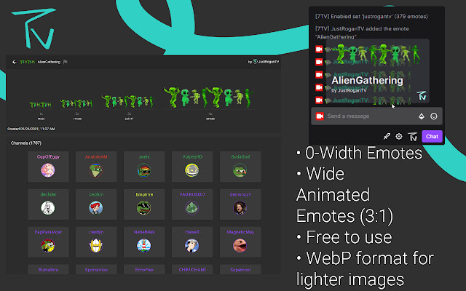Click the JustRoganTV added the emote message

click(x=362, y=33)
